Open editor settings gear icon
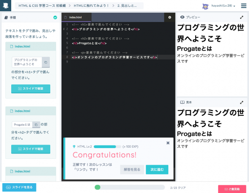This screenshot has height=193, width=249. coord(170,18)
